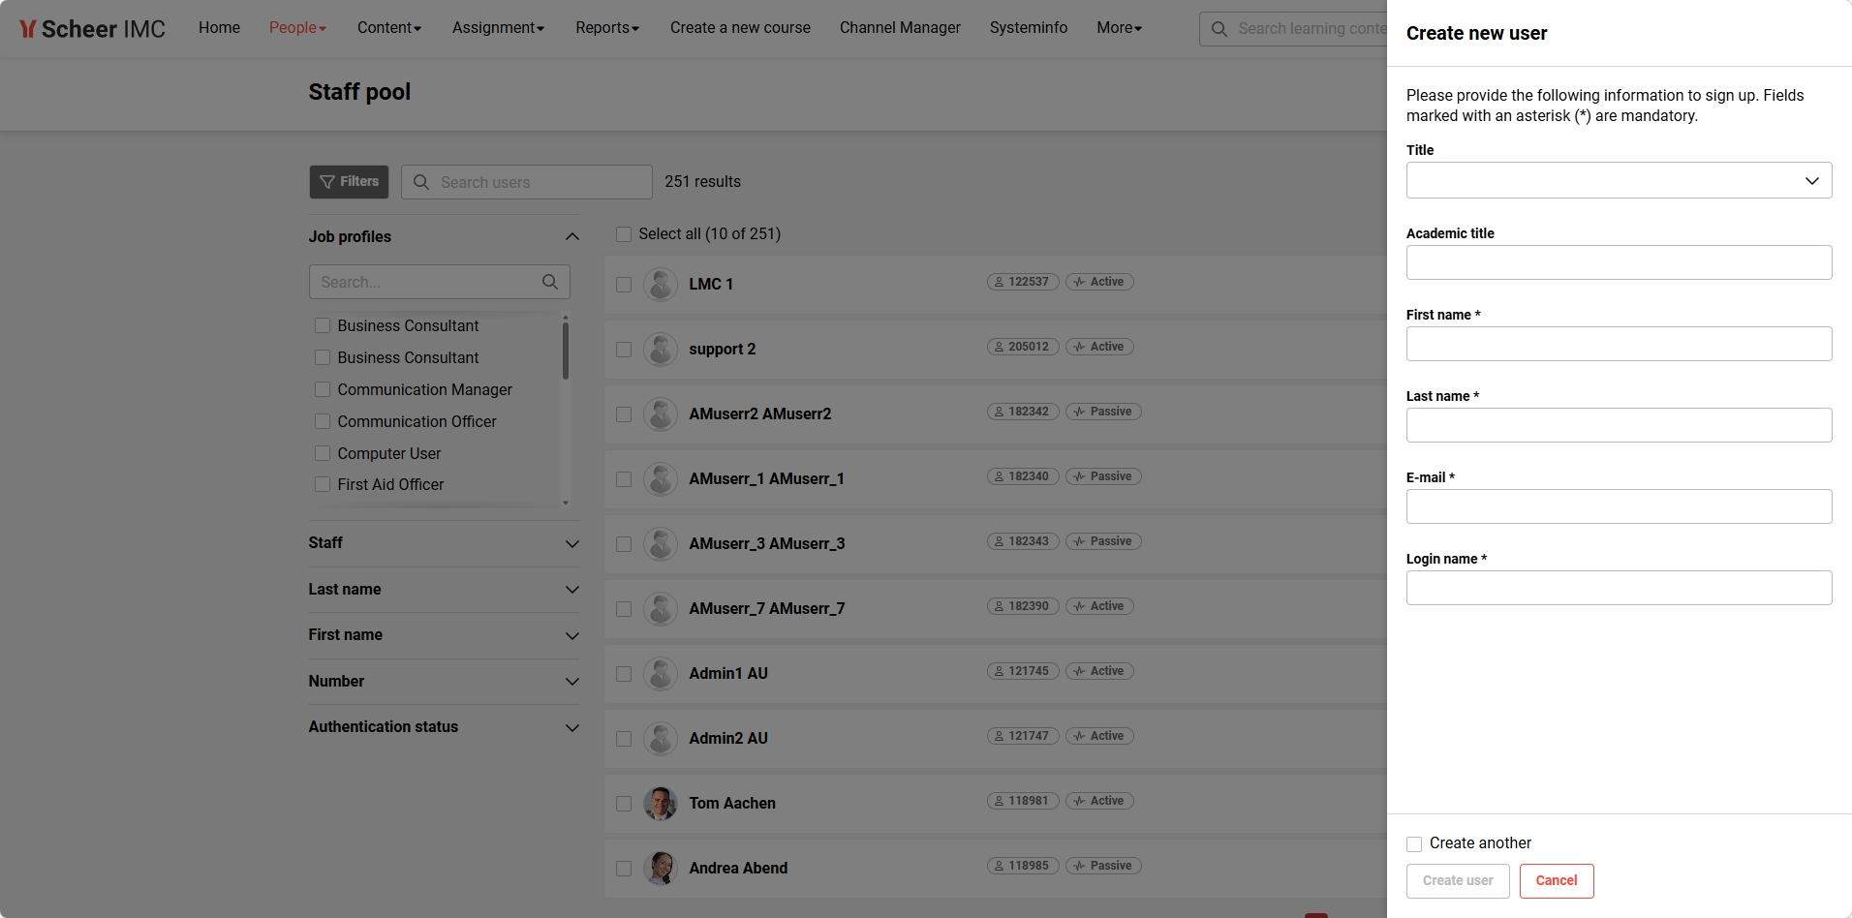The height and width of the screenshot is (918, 1852).
Task: Click Passive status badge for AMuserr2
Action: tap(1103, 412)
